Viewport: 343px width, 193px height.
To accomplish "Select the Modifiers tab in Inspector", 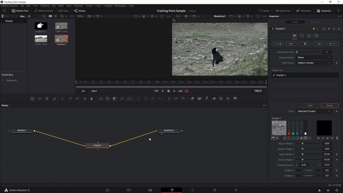I will click(315, 22).
